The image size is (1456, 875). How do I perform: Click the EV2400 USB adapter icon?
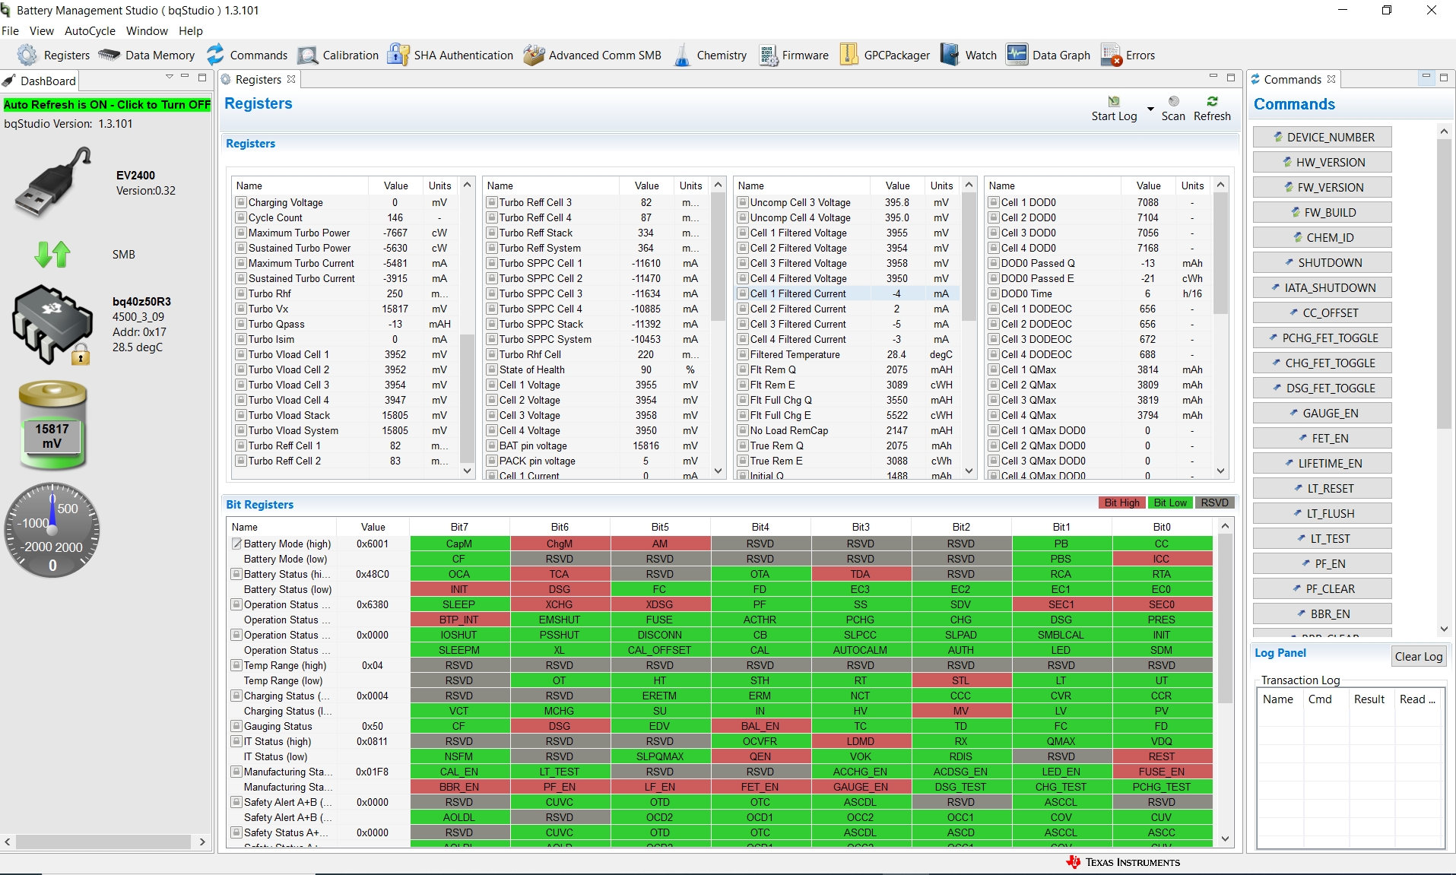point(53,182)
